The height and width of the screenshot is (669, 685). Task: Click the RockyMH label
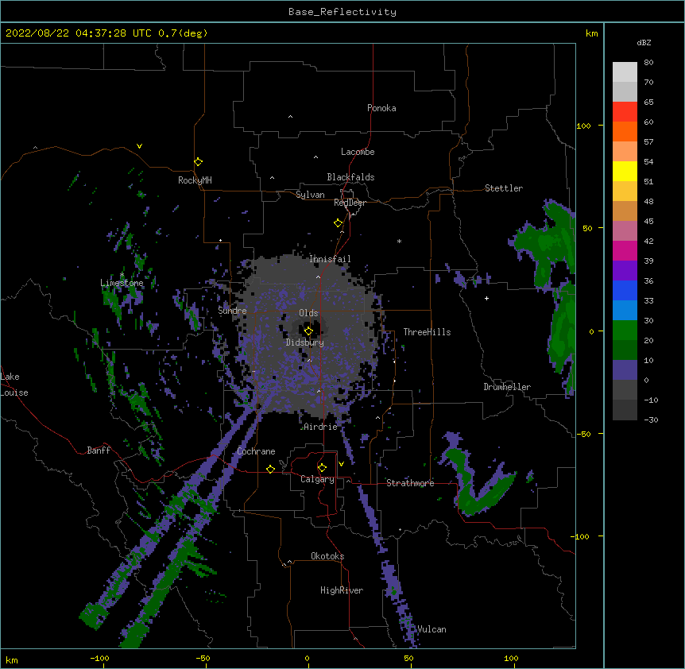[x=195, y=180]
